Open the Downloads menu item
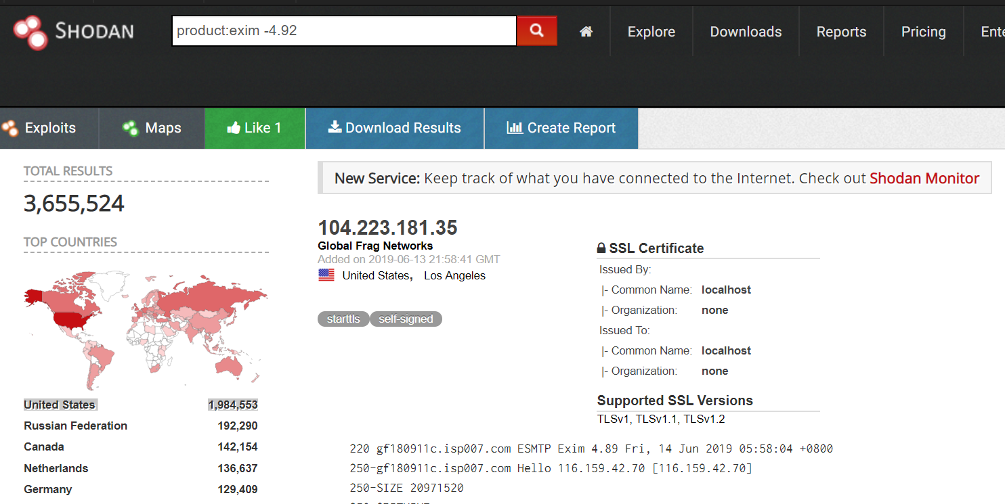The width and height of the screenshot is (1005, 504). coord(746,32)
